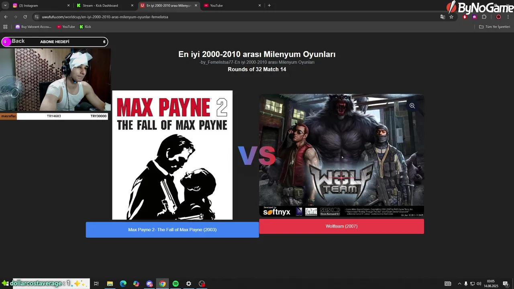Viewport: 514px width, 289px height.
Task: Go back to previous page
Action: [6, 17]
